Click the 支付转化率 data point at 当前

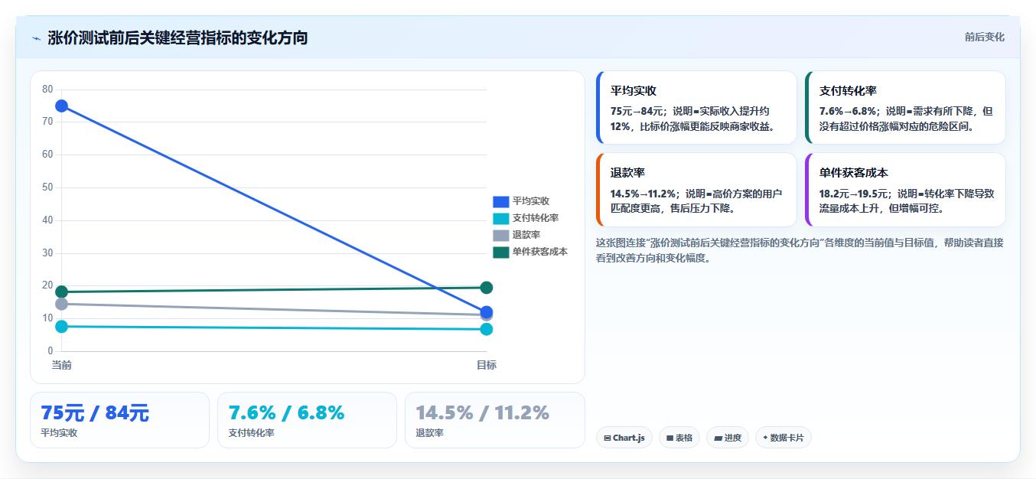61,327
